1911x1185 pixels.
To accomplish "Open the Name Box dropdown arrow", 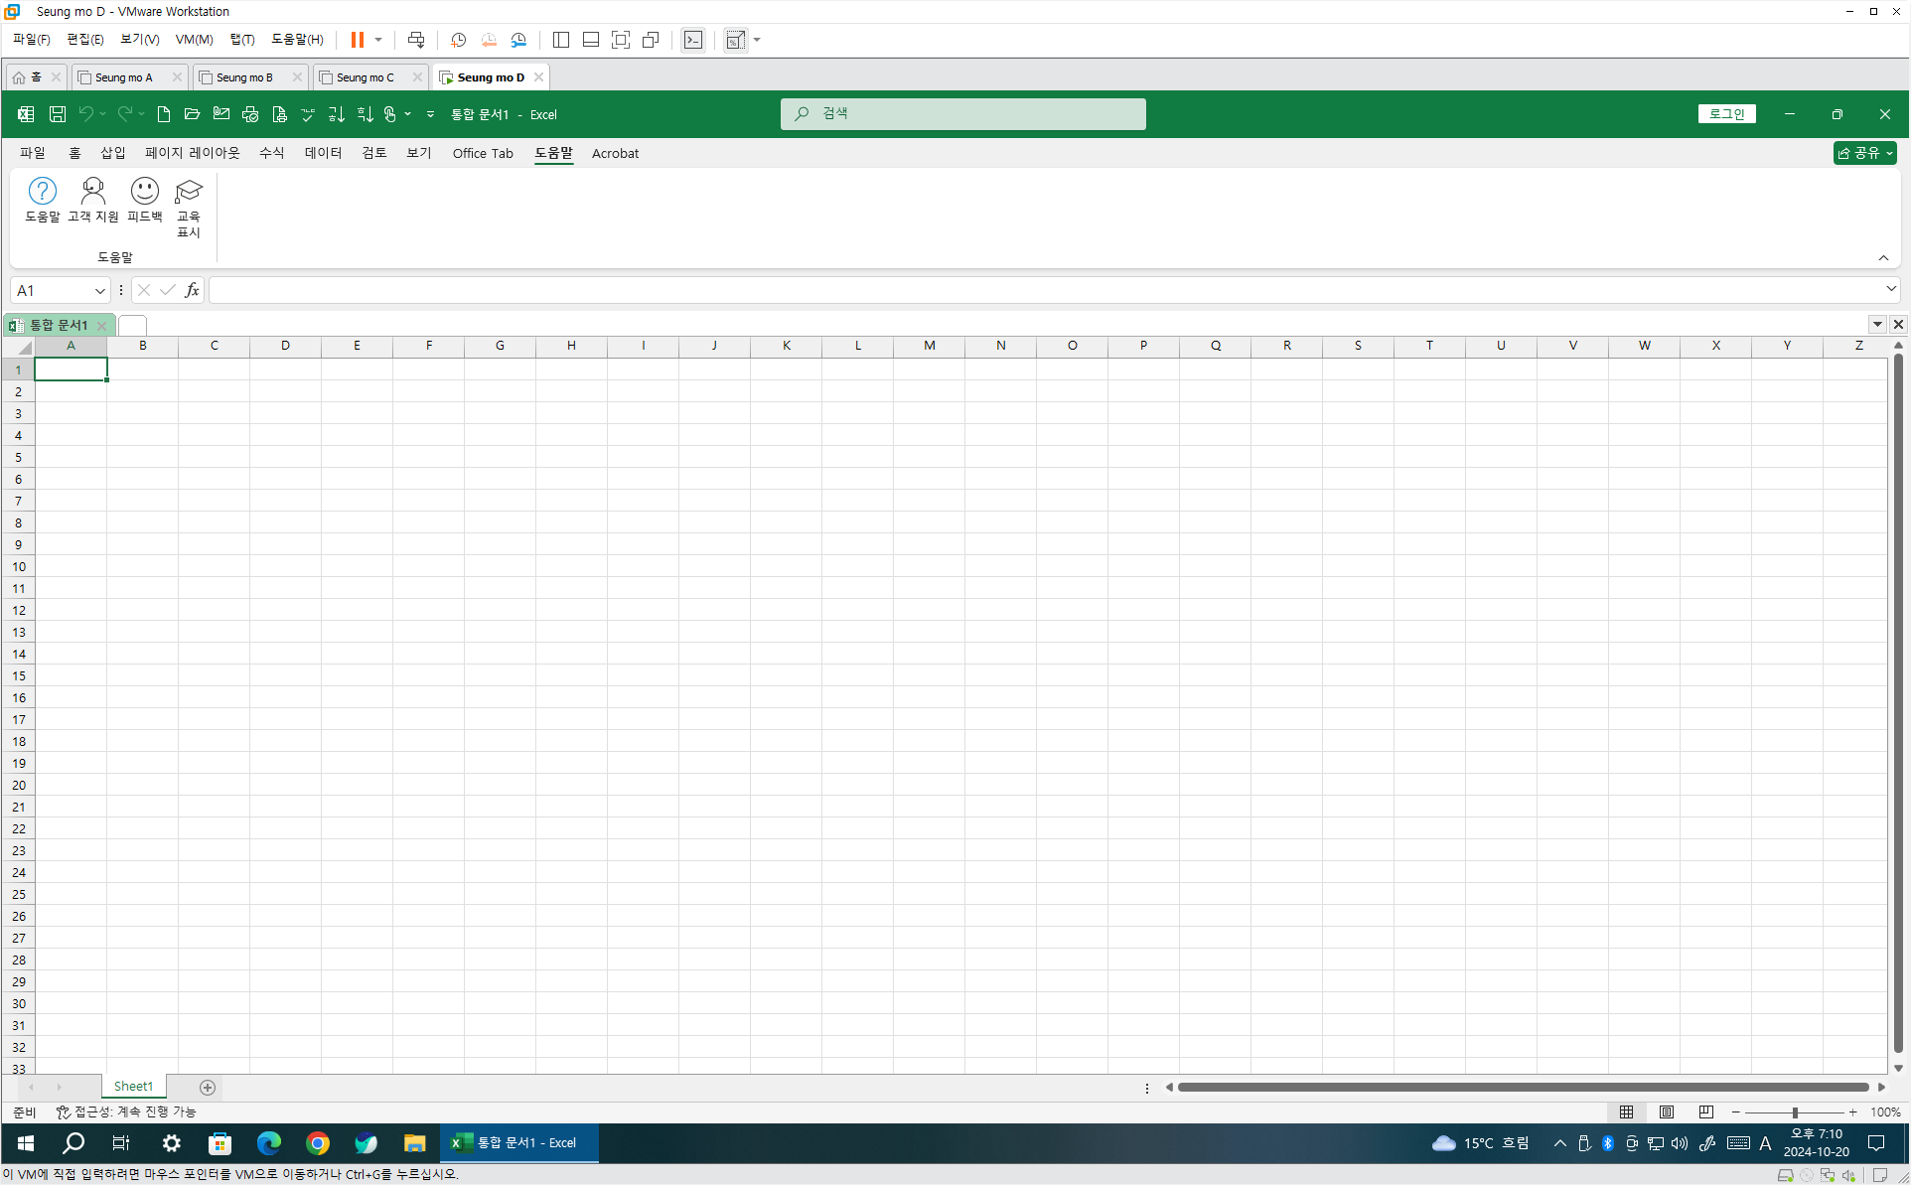I will point(99,290).
